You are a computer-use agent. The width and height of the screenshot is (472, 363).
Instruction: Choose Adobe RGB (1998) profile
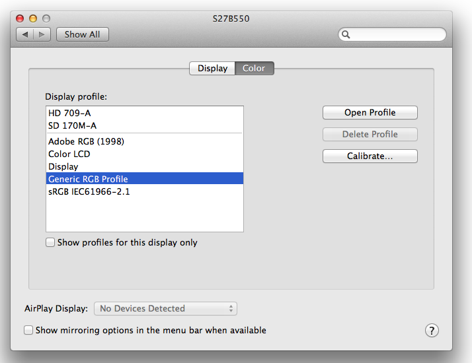[x=86, y=141]
